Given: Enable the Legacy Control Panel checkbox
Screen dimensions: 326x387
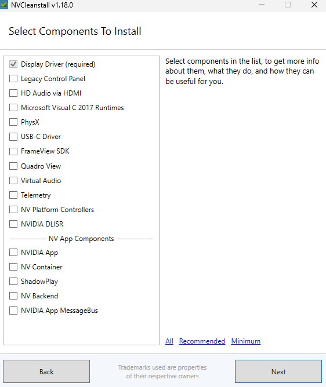Looking at the screenshot, I should [x=13, y=78].
